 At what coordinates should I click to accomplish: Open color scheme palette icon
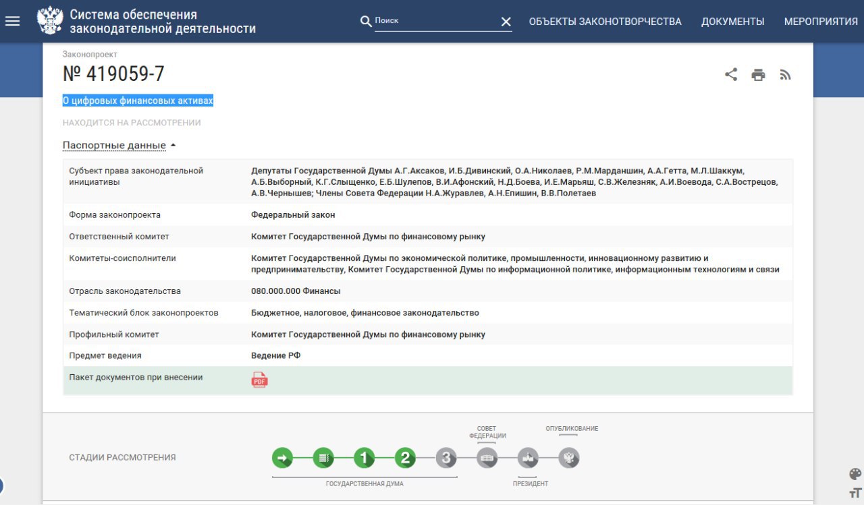tap(855, 473)
